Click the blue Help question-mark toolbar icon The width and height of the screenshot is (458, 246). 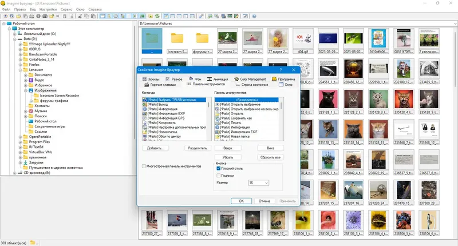click(x=254, y=16)
